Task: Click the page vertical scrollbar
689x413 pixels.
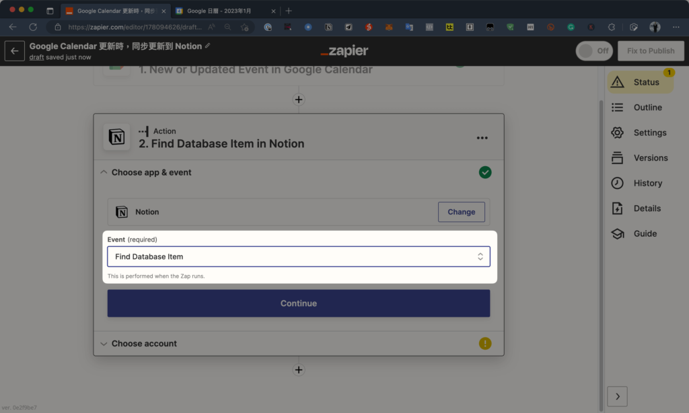Action: (601, 255)
